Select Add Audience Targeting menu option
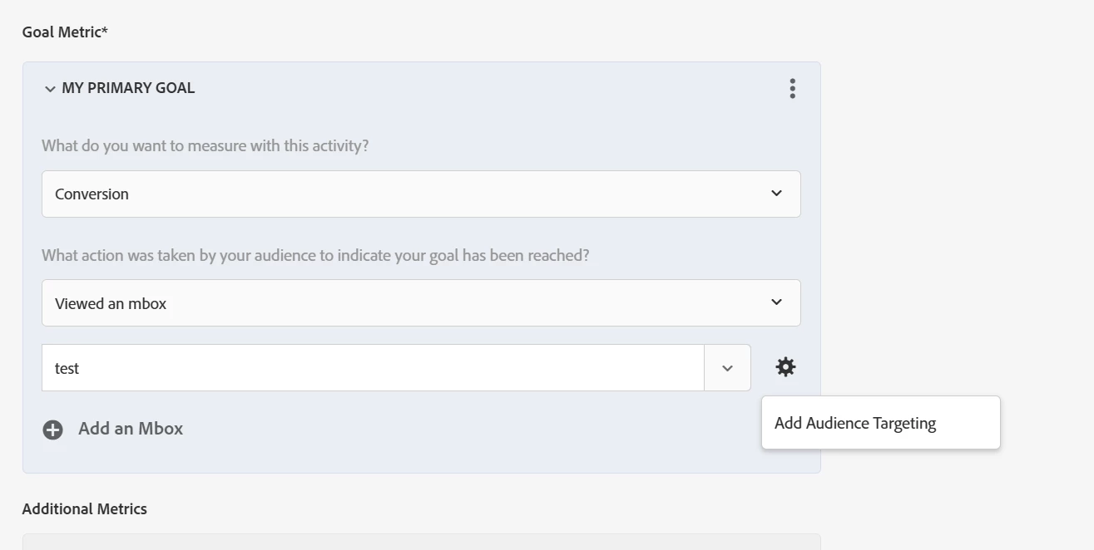Image resolution: width=1094 pixels, height=550 pixels. tap(855, 423)
